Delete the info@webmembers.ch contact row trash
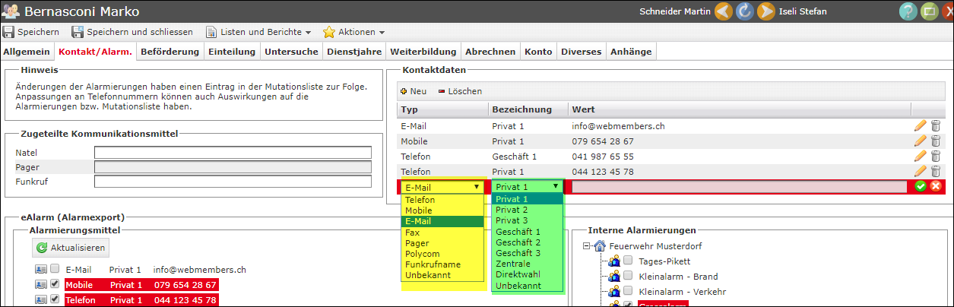The width and height of the screenshot is (954, 307). coord(936,126)
